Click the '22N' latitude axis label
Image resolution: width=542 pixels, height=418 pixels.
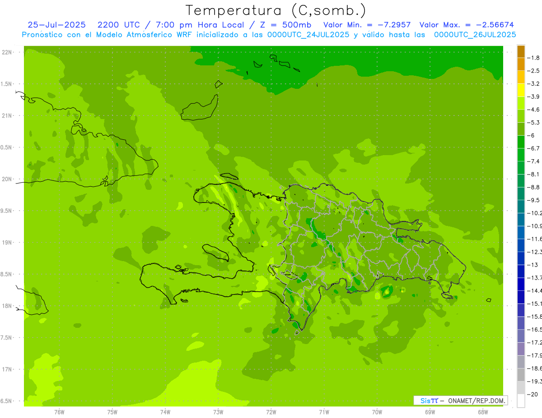pyautogui.click(x=6, y=52)
